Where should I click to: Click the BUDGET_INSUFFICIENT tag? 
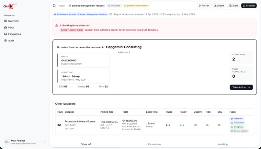[x=72, y=30]
